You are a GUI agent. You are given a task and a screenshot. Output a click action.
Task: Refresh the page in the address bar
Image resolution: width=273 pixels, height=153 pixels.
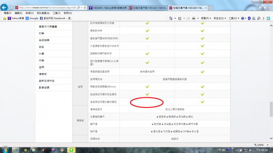[85, 8]
